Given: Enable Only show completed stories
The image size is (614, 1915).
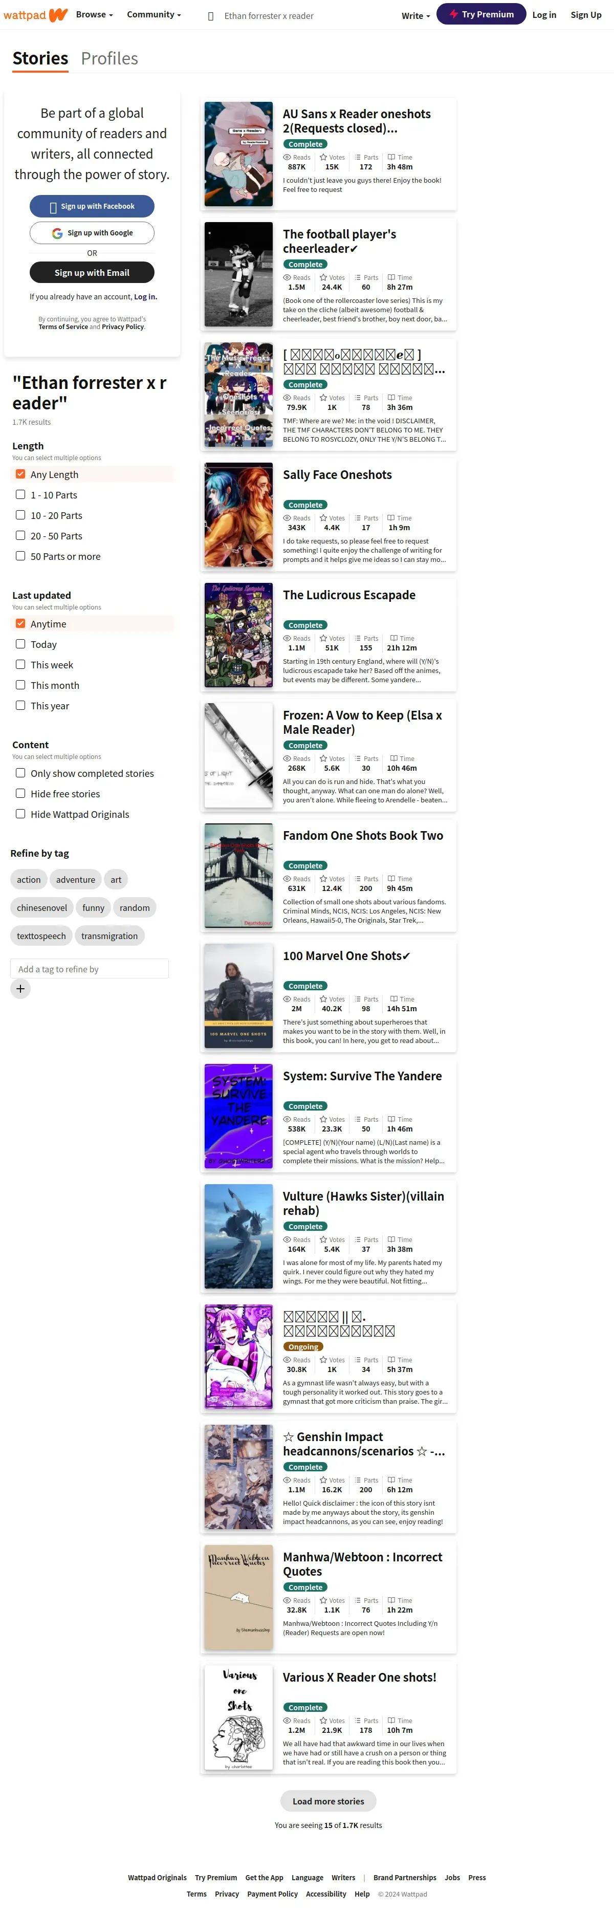Looking at the screenshot, I should coord(21,773).
